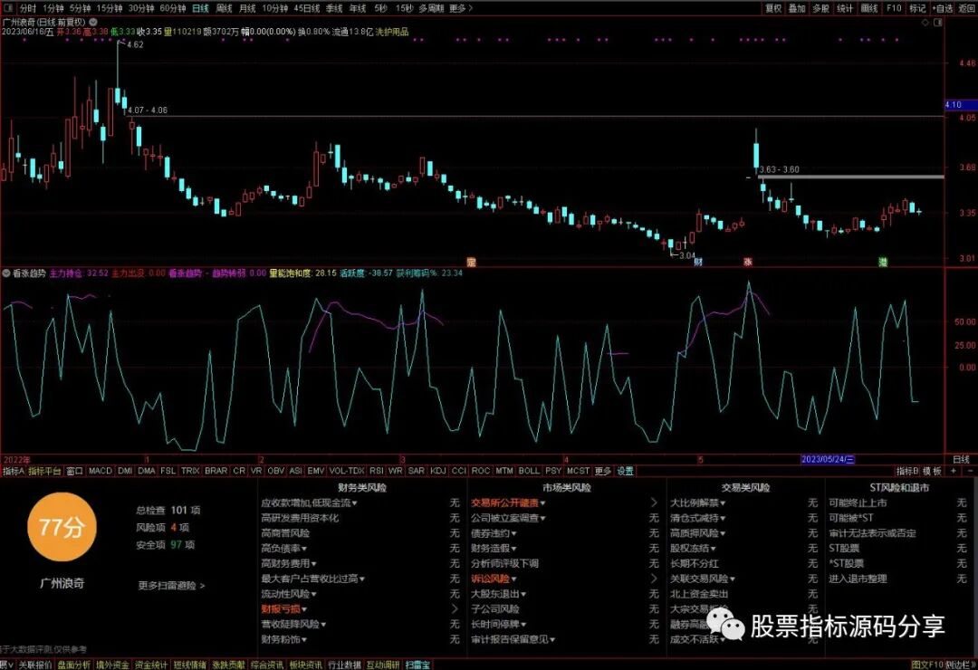978x670 pixels.
Task: Select the BOLL indicator
Action: tap(529, 471)
